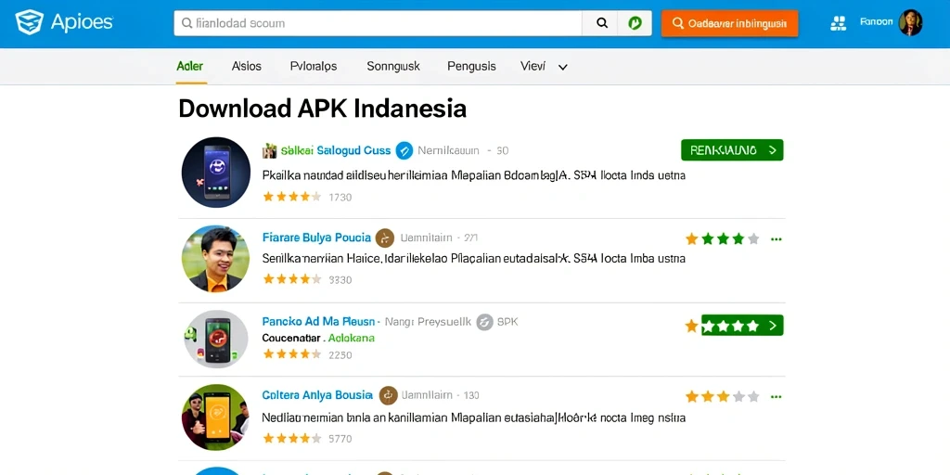The image size is (950, 475).
Task: Switch to the Alsios tab
Action: point(247,66)
